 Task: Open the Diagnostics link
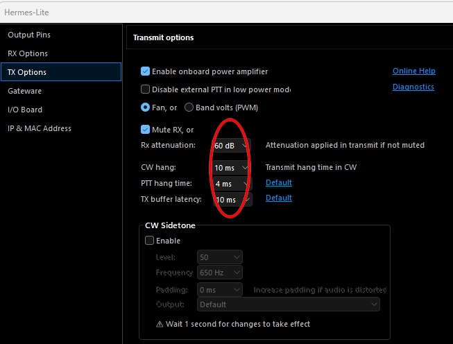413,87
